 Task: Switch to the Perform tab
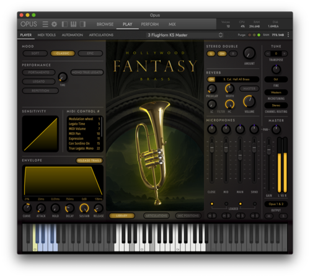point(150,24)
